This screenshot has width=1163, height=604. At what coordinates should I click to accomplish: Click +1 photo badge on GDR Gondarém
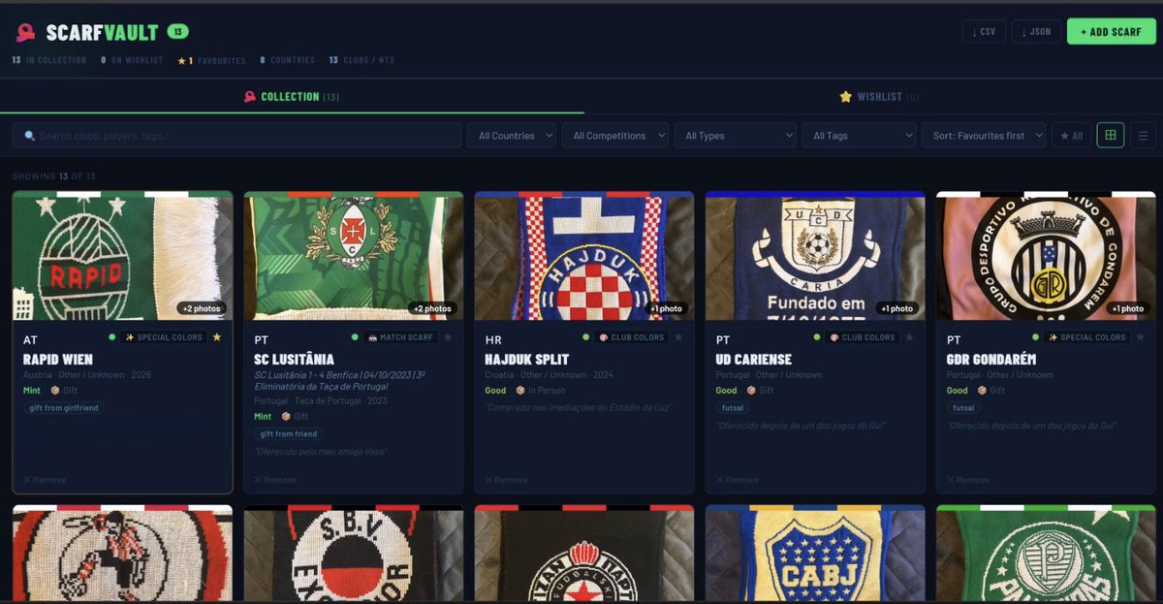point(1127,308)
